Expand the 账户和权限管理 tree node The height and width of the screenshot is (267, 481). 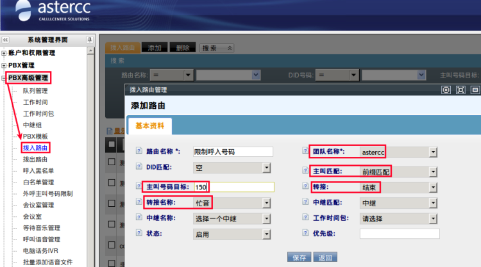pos(4,53)
